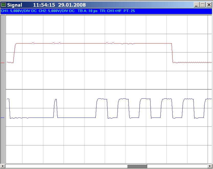Click the horizontal scrollbar left arrow
This screenshot has width=213, height=169.
pos(3,166)
